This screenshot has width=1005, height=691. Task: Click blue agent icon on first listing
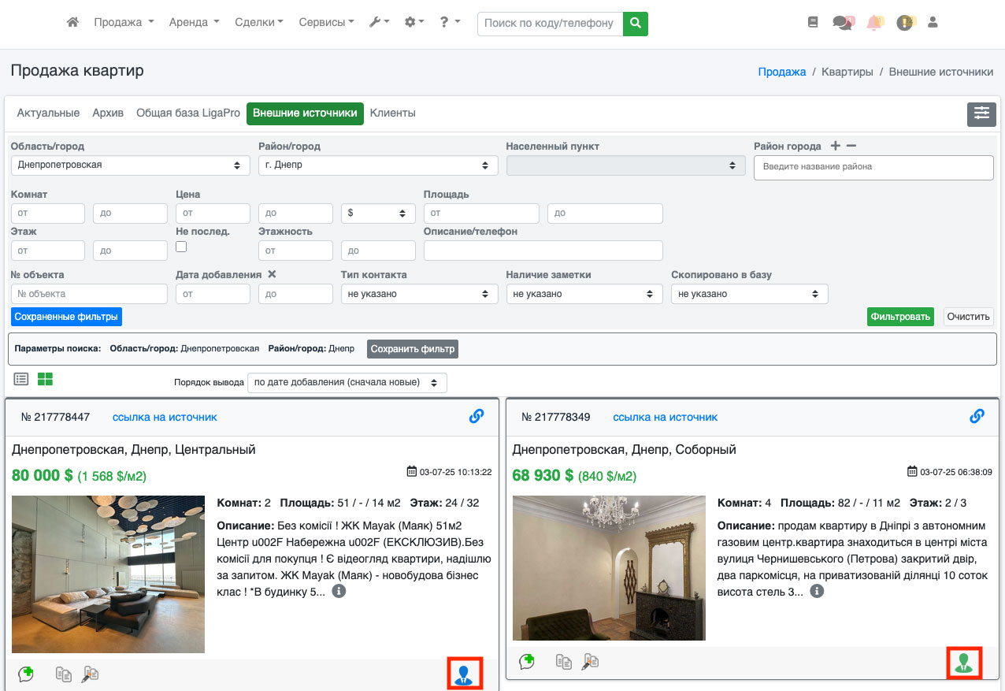tap(464, 674)
